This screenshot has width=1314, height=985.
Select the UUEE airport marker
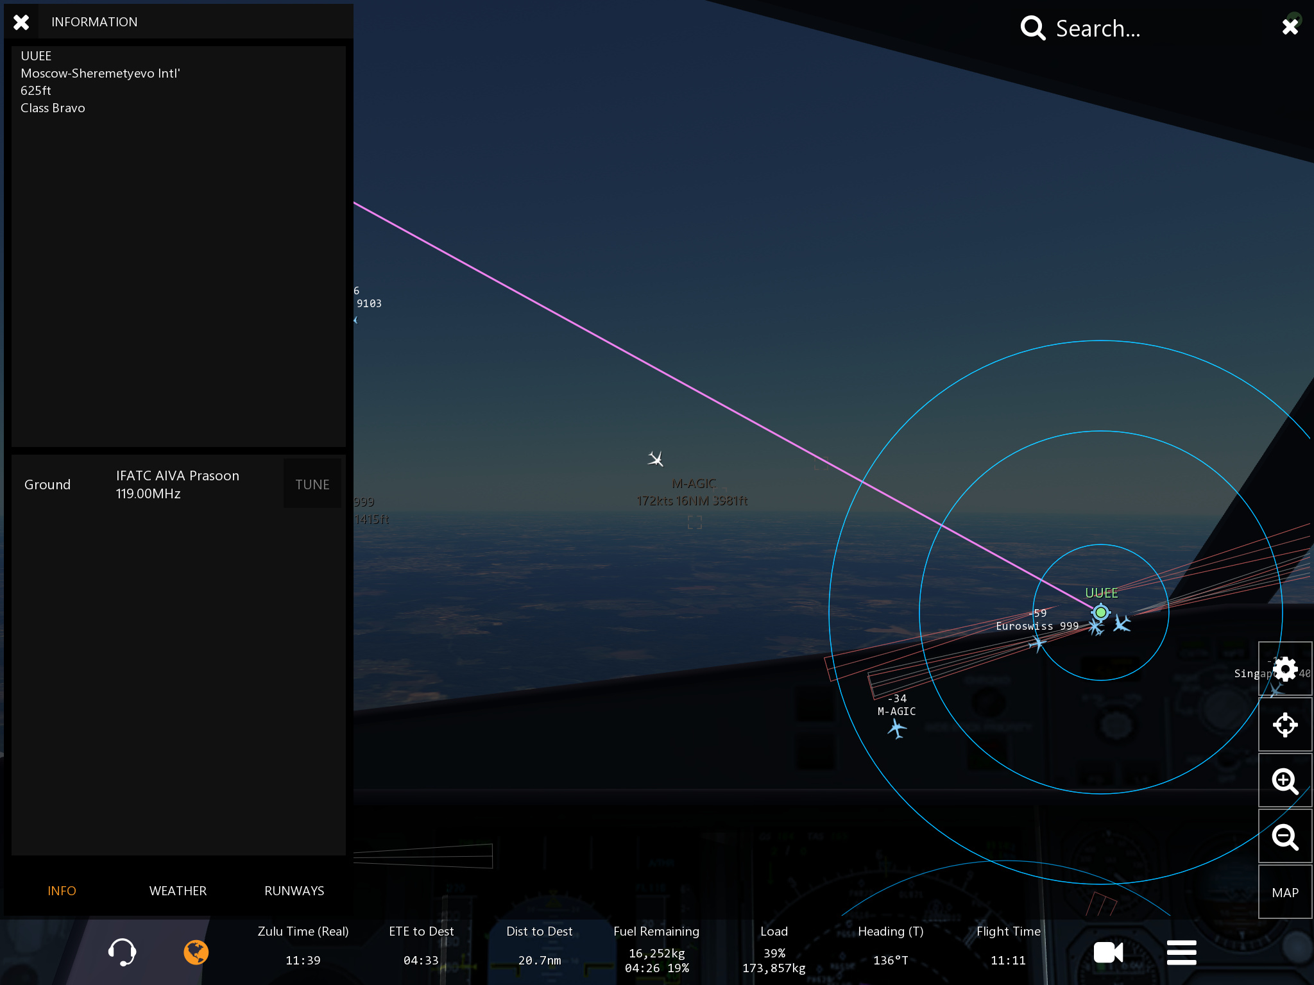click(x=1101, y=612)
